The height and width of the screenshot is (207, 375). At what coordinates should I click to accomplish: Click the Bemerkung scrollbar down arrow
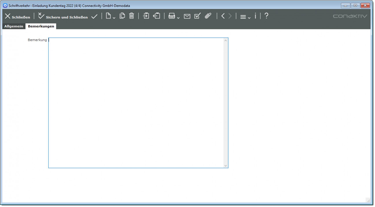click(x=226, y=166)
